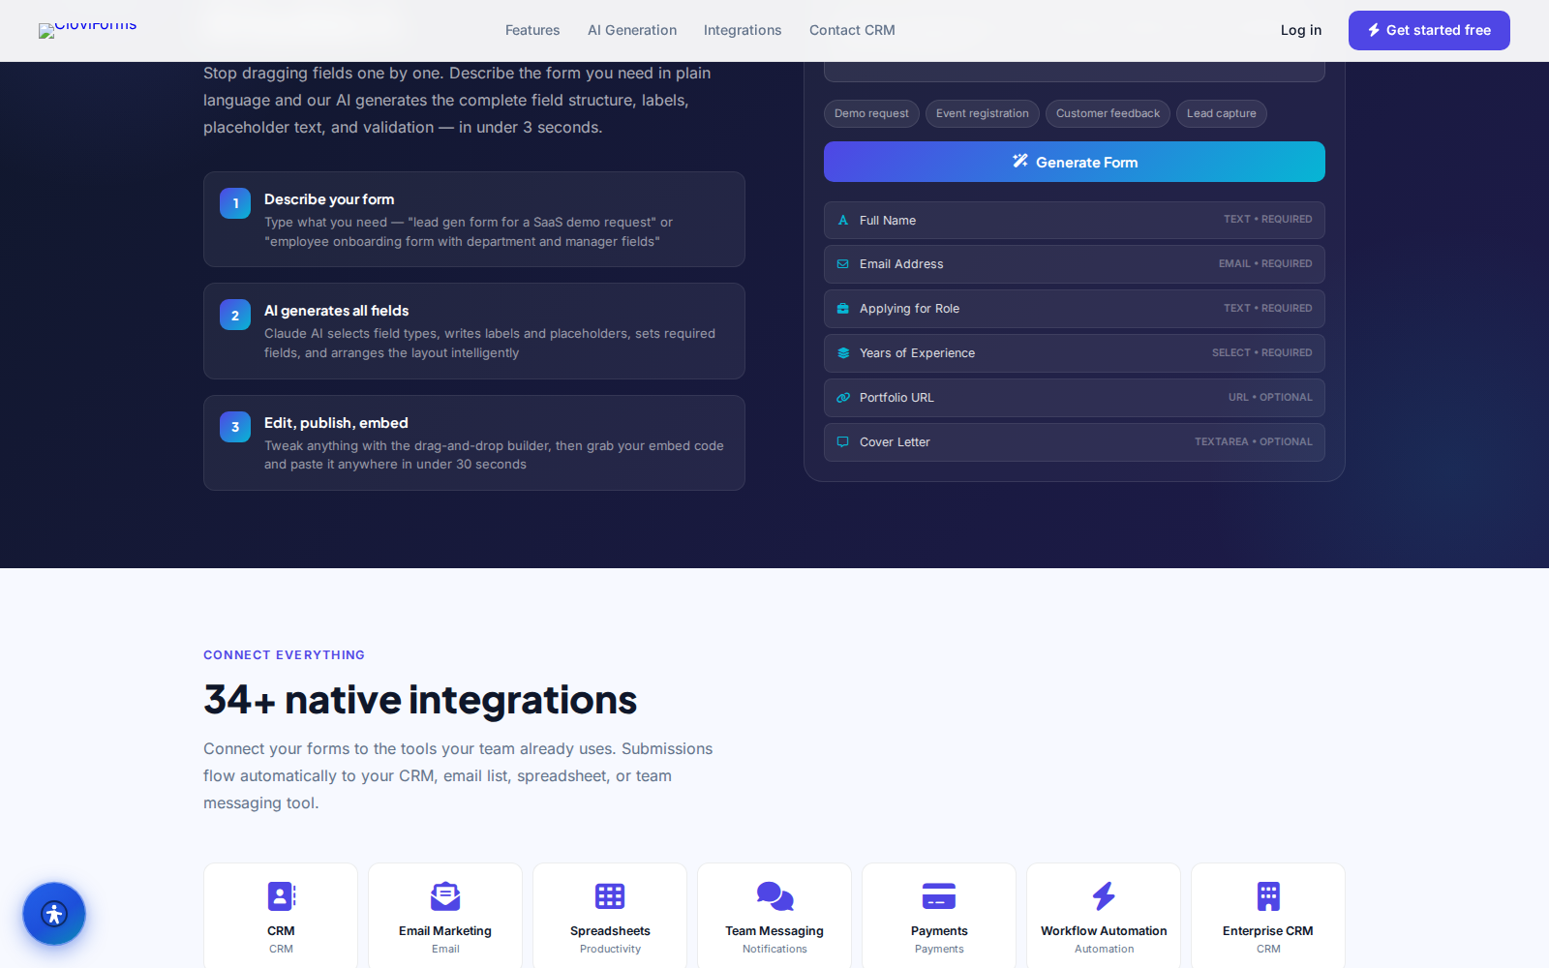Click the Cover Letter field row
Screen dimensions: 1549x968
(x=1075, y=442)
